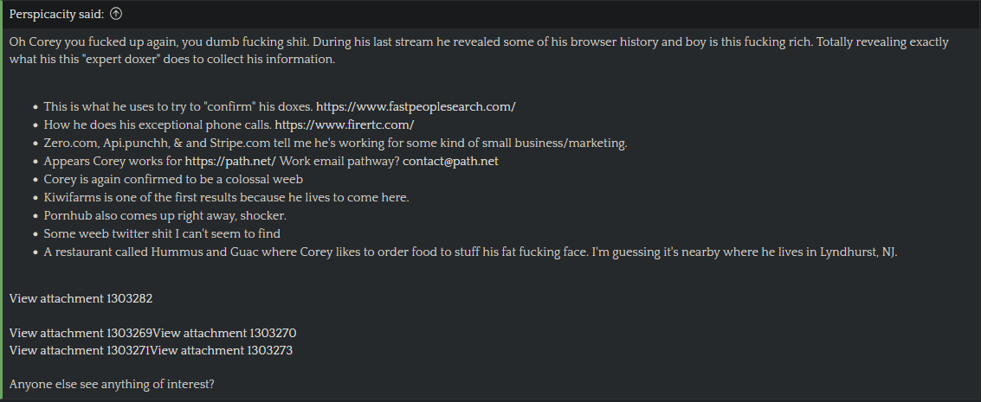Click the contact@path.net email link

[x=450, y=161]
